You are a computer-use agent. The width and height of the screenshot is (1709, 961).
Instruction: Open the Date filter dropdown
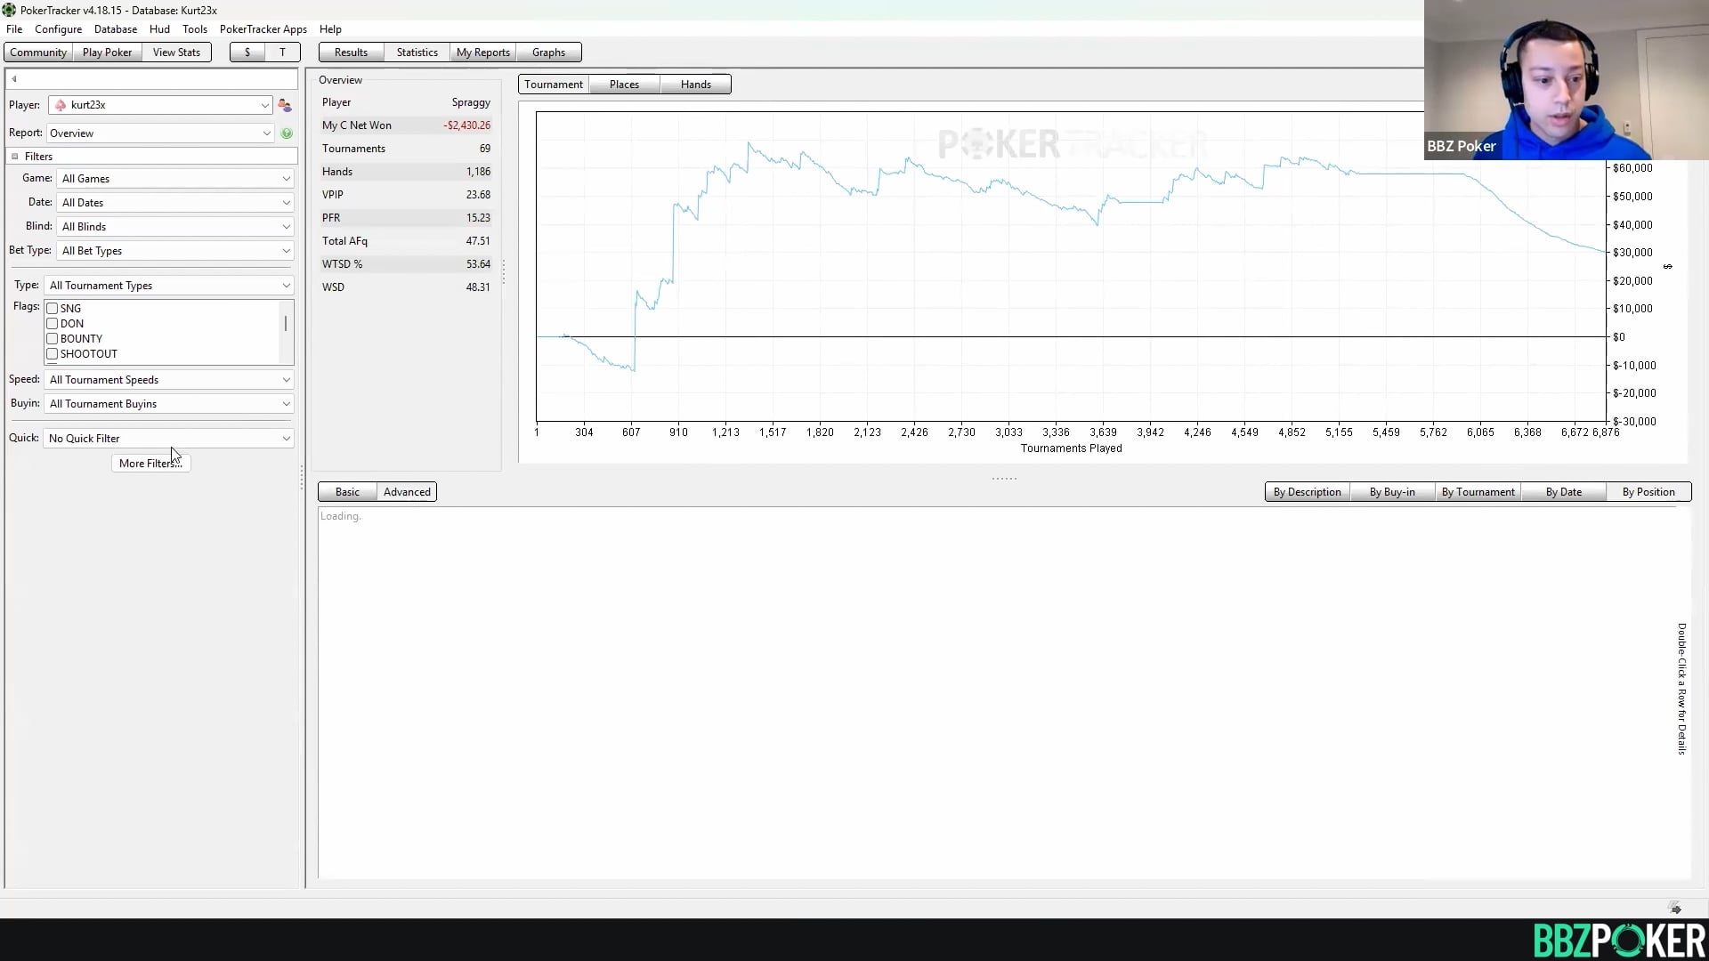click(x=175, y=203)
